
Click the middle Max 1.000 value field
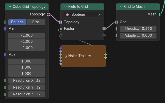pyautogui.click(x=27, y=68)
